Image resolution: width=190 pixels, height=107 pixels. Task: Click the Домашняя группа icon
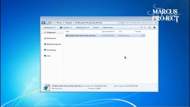click(45, 44)
